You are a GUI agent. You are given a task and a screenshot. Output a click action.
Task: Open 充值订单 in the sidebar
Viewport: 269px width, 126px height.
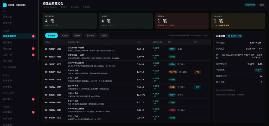pyautogui.click(x=19, y=55)
